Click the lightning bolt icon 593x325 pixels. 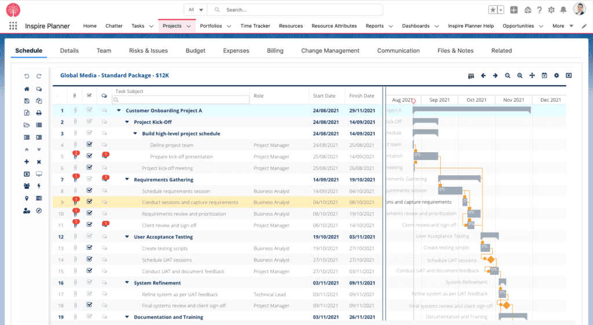pos(39,186)
